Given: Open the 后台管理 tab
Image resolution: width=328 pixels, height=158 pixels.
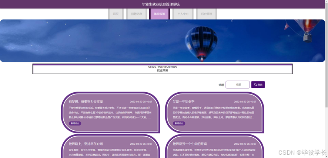Looking at the screenshot, I should pyautogui.click(x=207, y=14).
